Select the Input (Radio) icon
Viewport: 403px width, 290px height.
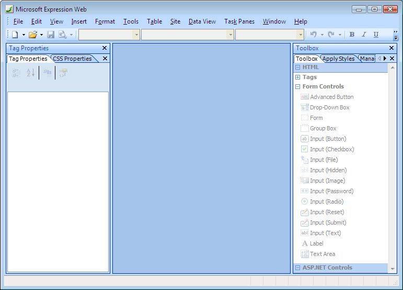[x=305, y=202]
